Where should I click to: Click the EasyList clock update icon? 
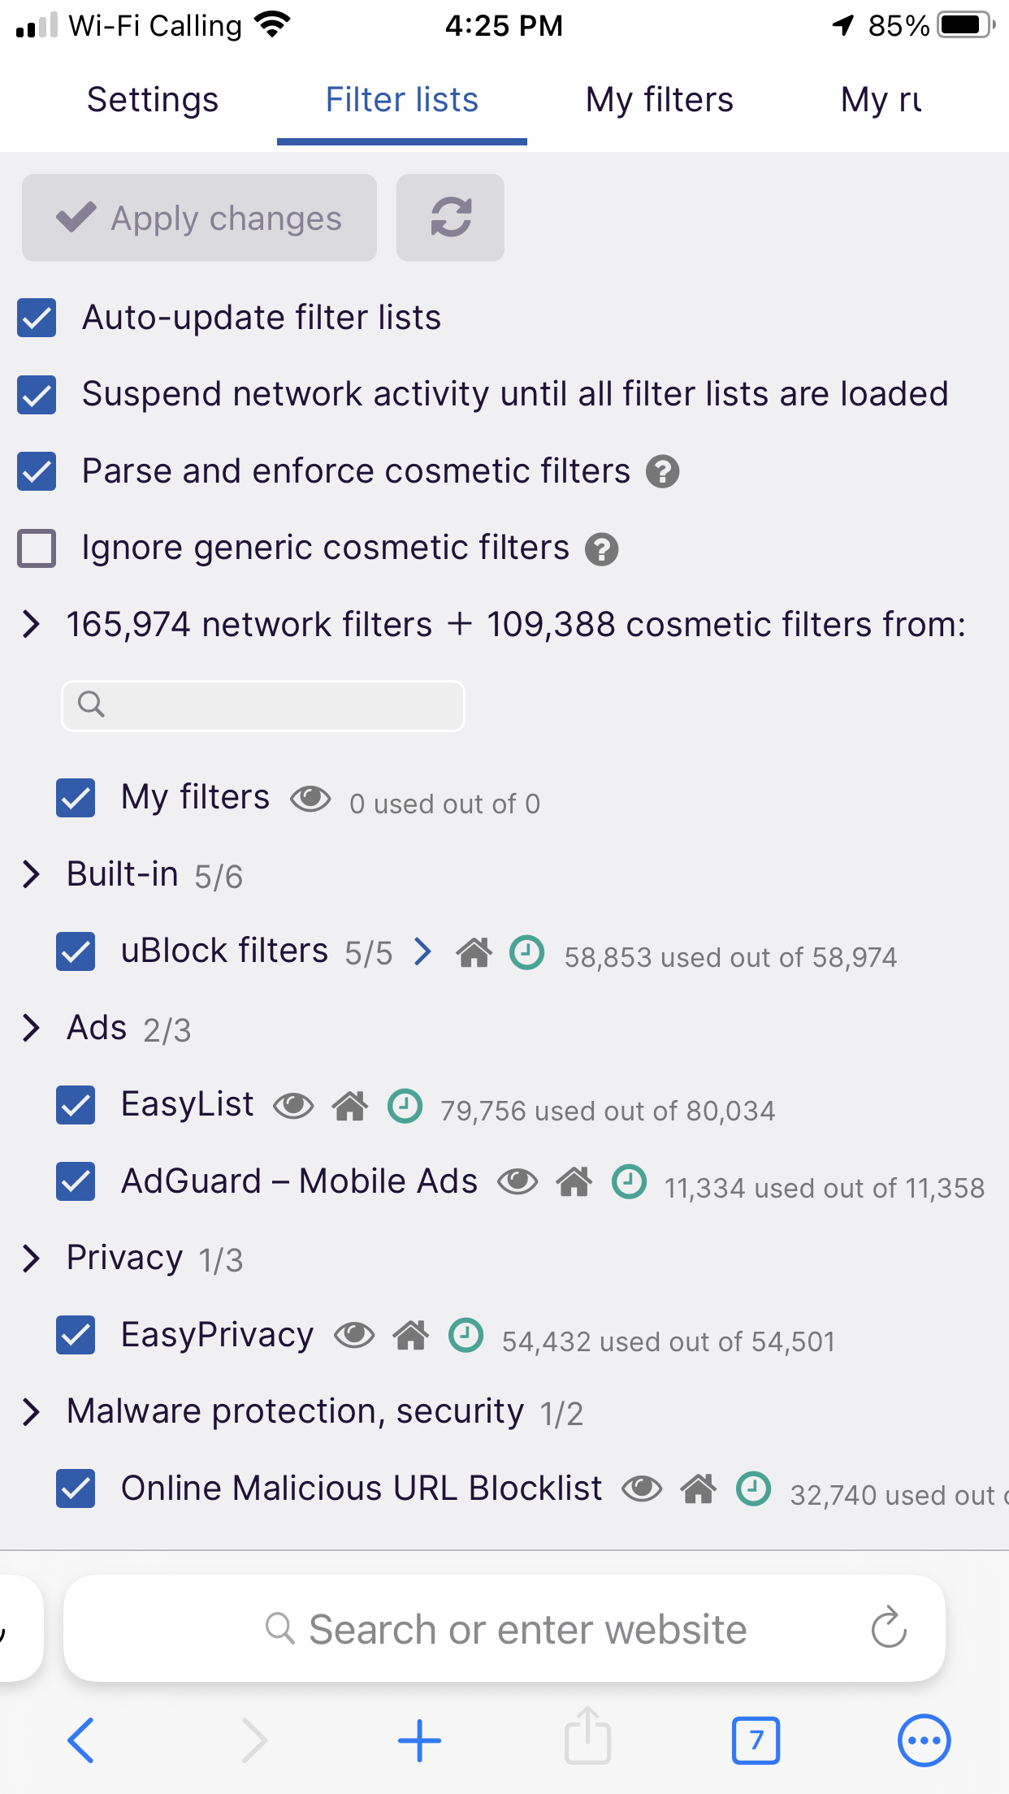click(x=405, y=1106)
